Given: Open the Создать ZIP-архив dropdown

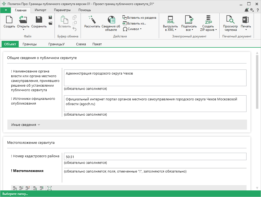Looking at the screenshot, I should pos(208,28).
